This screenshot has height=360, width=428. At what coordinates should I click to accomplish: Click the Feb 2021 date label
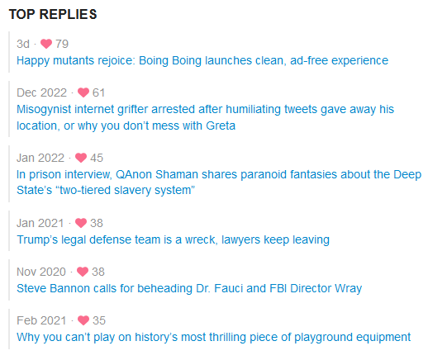41,320
